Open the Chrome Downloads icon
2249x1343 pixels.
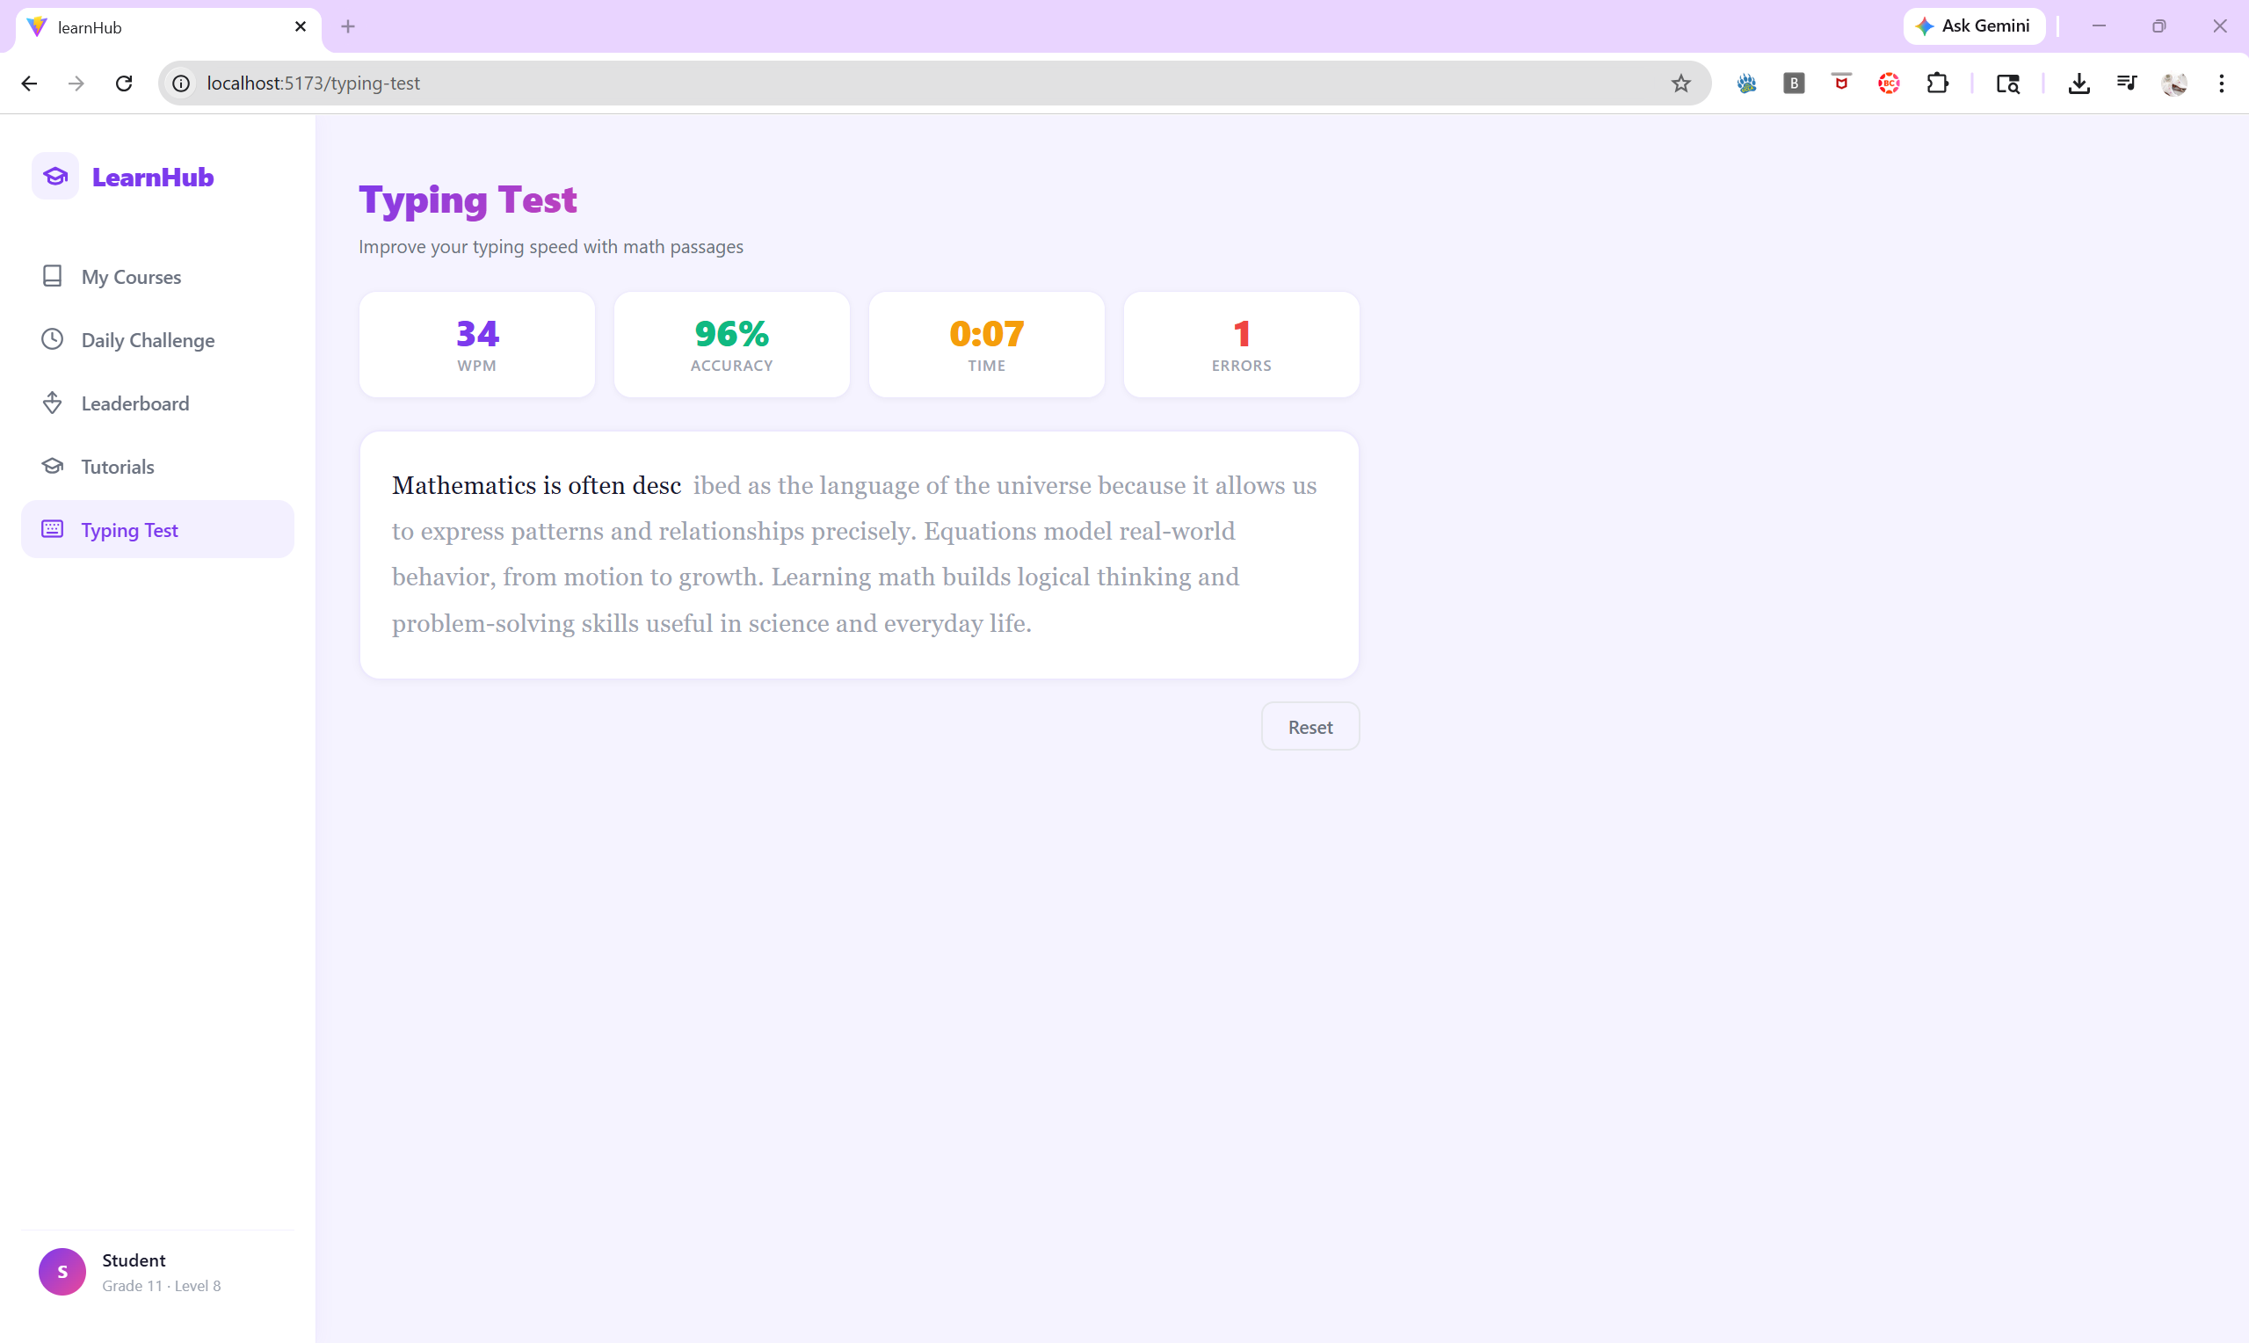tap(2078, 83)
